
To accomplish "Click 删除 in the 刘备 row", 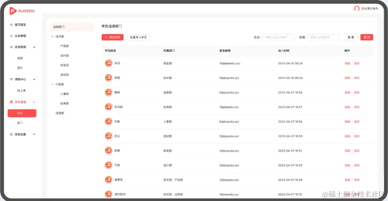I will 357,122.
